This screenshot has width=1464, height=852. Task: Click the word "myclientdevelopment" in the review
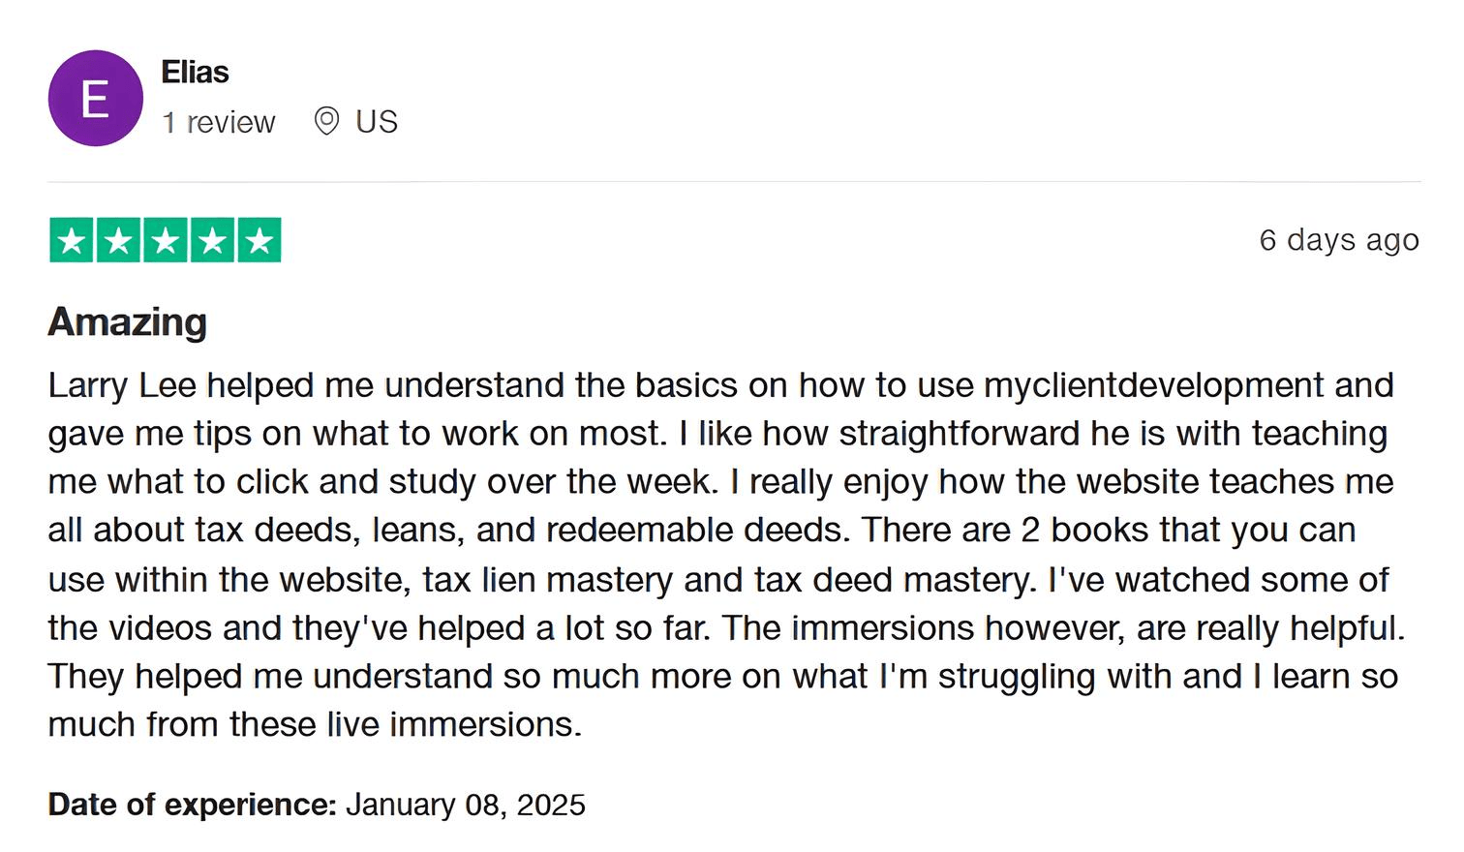[1153, 385]
